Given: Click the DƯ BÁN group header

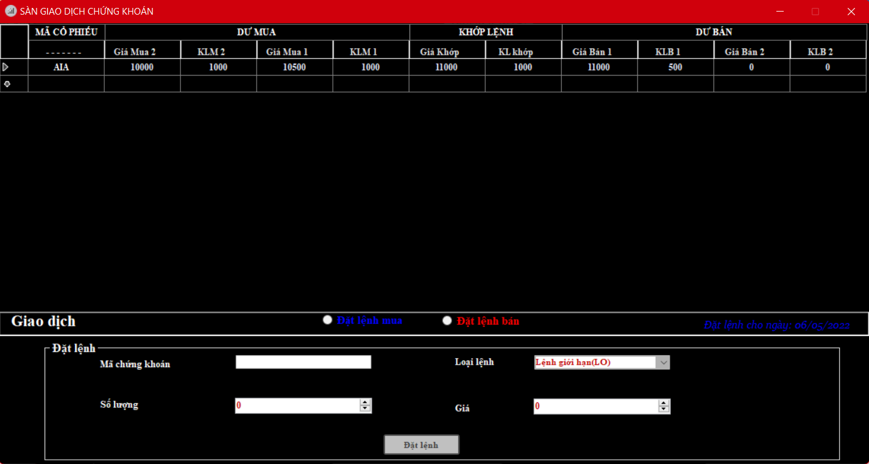Looking at the screenshot, I should point(714,32).
